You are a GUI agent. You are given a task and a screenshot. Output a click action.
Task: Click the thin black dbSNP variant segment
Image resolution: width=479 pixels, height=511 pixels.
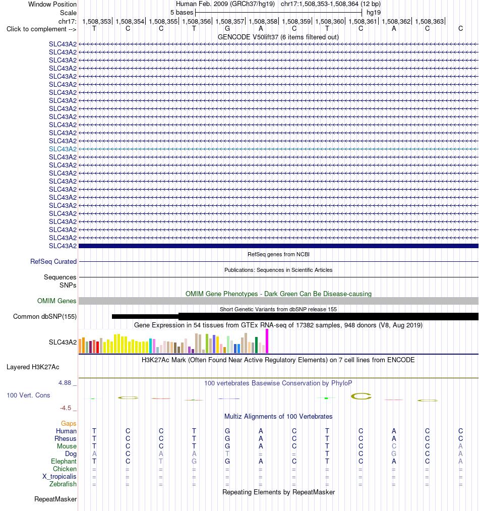(x=145, y=316)
